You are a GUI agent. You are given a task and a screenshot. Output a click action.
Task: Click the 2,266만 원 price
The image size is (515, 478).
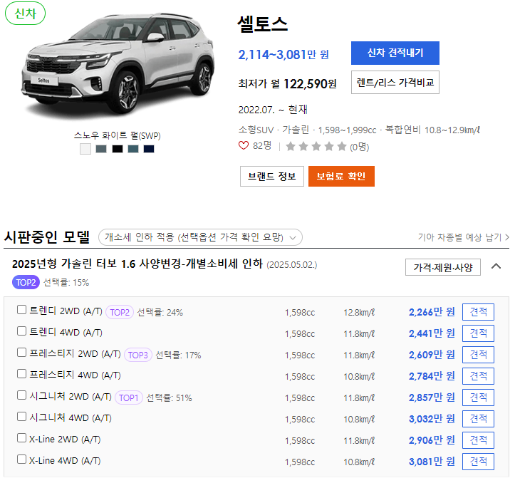coord(432,312)
